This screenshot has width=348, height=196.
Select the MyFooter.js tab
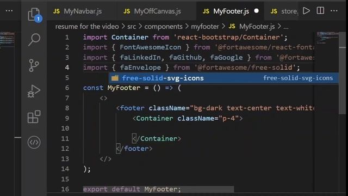[230, 11]
